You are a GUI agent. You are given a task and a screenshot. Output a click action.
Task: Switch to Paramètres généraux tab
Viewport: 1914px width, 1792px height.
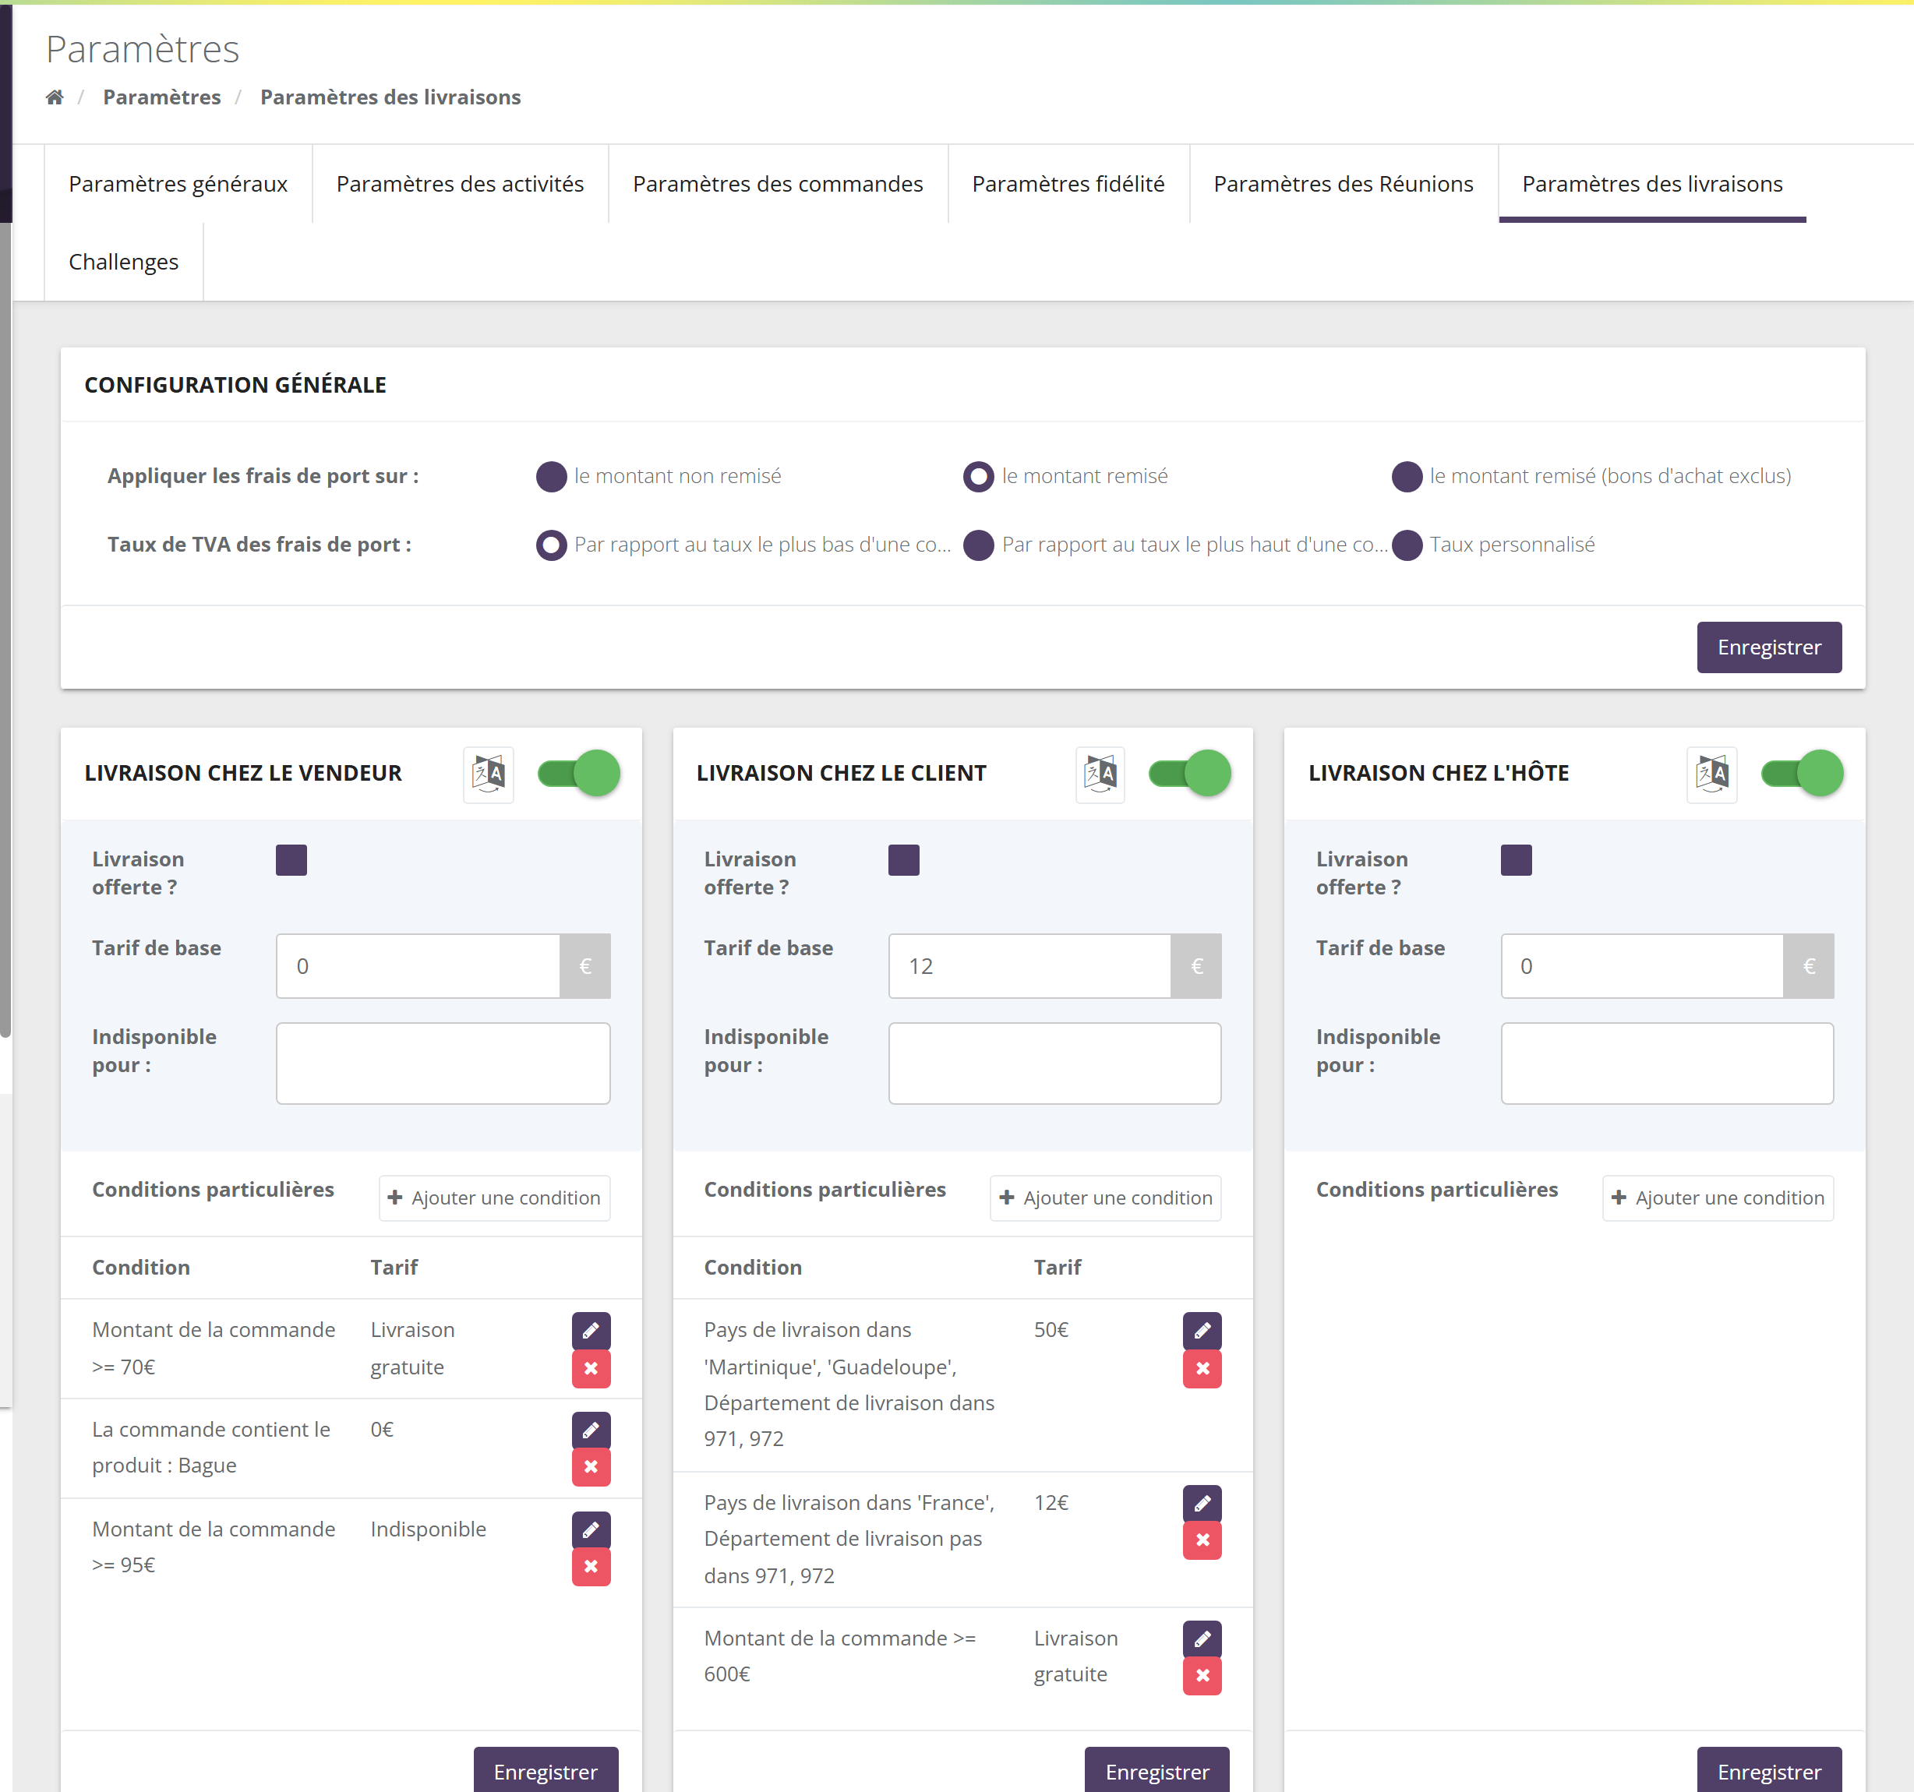click(178, 184)
